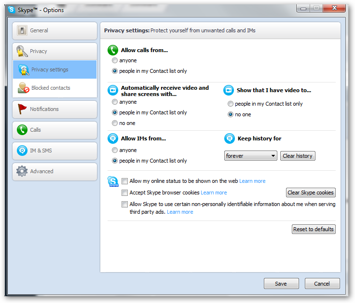Open the IM & SMS section
Screen dimensions: 355x303
tap(55, 151)
